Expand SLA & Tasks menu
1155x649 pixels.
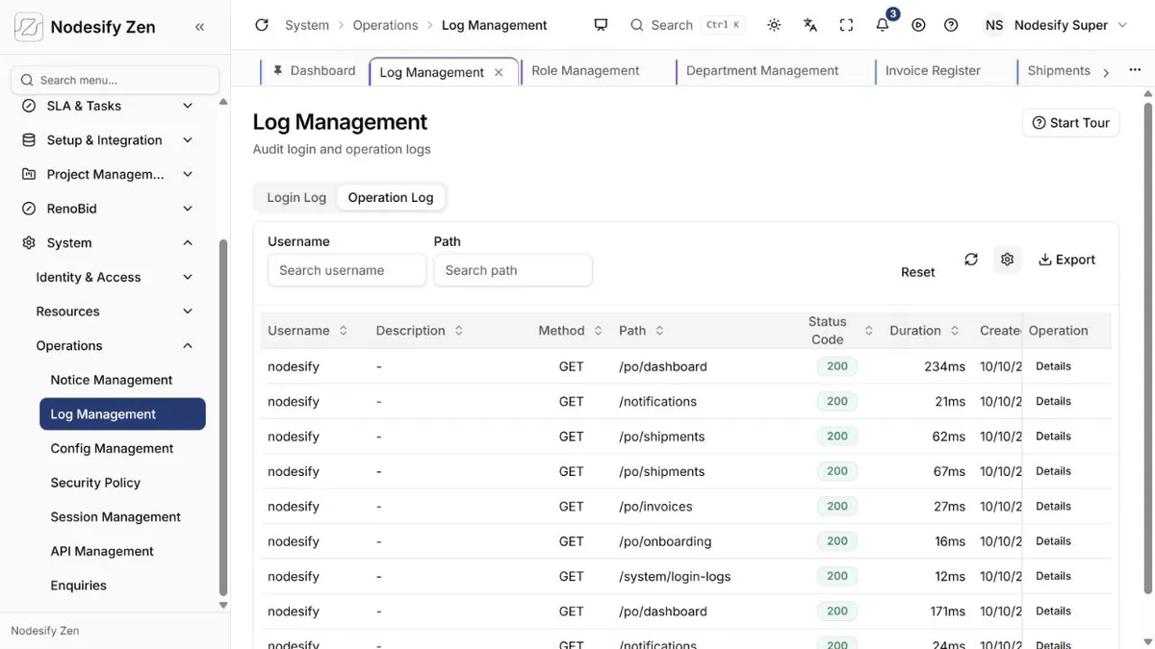(188, 106)
